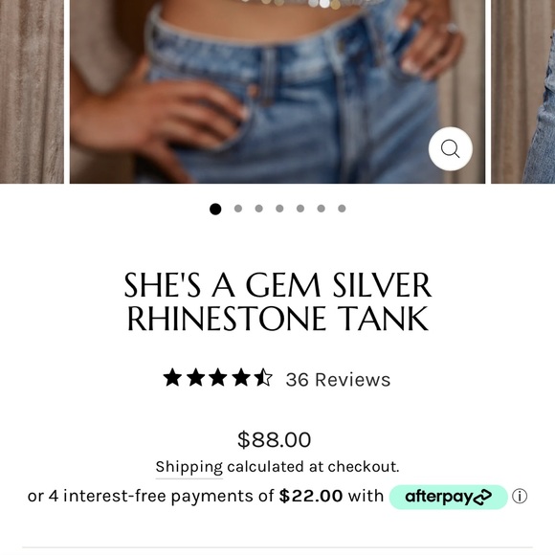Select the second carousel dot
This screenshot has width=555, height=555.
pyautogui.click(x=238, y=209)
